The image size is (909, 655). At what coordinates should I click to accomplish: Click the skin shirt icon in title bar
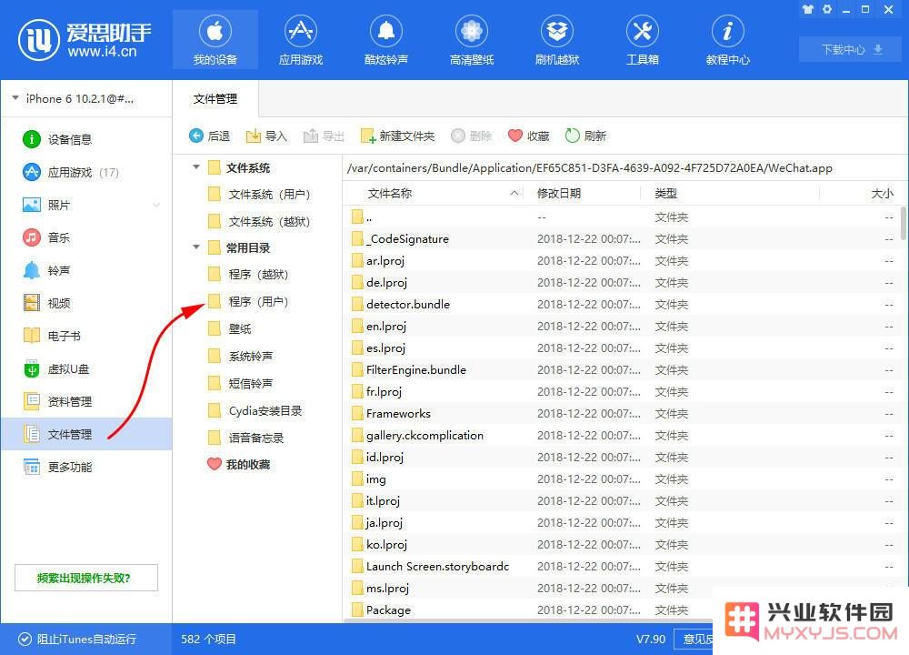click(807, 9)
